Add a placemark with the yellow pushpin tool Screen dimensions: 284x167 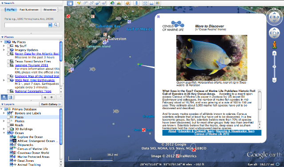pos(79,3)
